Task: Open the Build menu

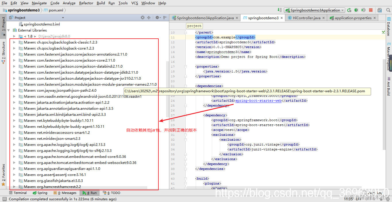Action: tap(101, 3)
